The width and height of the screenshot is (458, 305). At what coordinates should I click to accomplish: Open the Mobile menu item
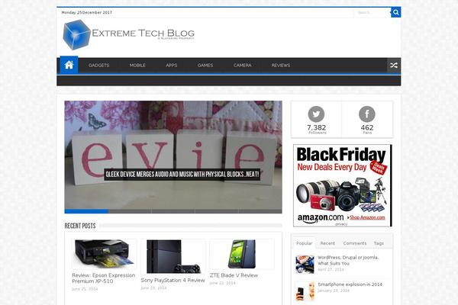pos(137,66)
